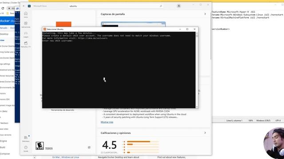Open Engine item in Docker docs sidebar
This screenshot has width=284, height=159.
point(4,141)
